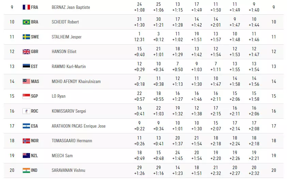Click the ROC flag icon

tap(26, 111)
